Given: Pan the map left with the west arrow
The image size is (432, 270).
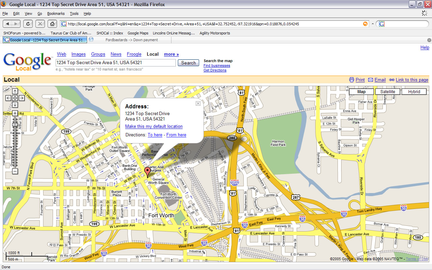Looking at the screenshot, I should click(x=8, y=98).
